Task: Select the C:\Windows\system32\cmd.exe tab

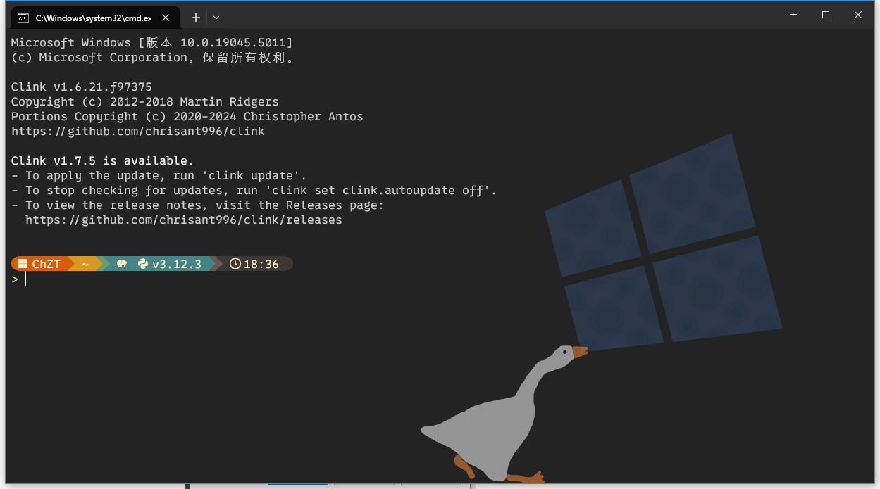Action: coord(93,18)
